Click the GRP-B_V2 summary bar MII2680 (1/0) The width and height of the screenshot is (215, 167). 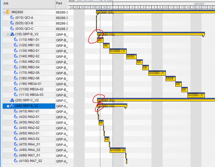tap(151, 34)
